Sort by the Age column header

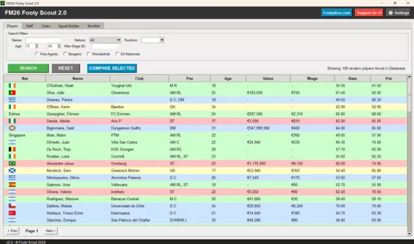228,79
